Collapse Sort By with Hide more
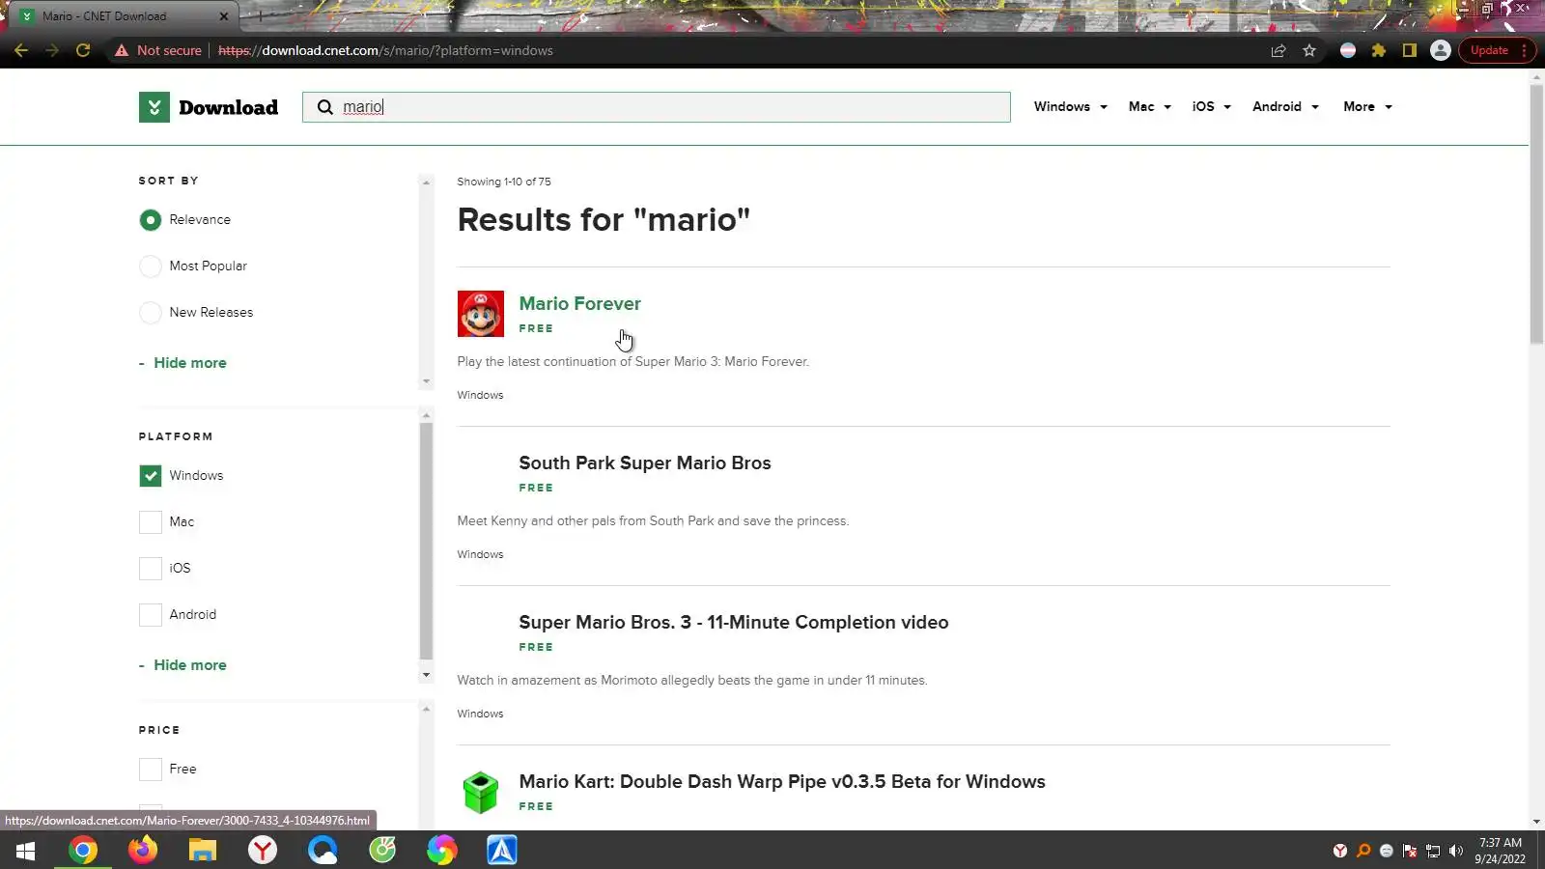1545x869 pixels. 183,363
